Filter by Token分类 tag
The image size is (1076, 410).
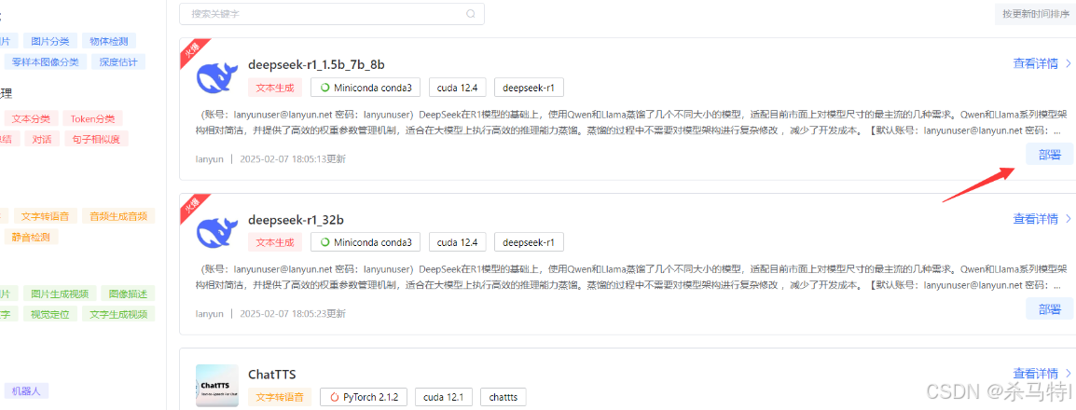(x=93, y=118)
